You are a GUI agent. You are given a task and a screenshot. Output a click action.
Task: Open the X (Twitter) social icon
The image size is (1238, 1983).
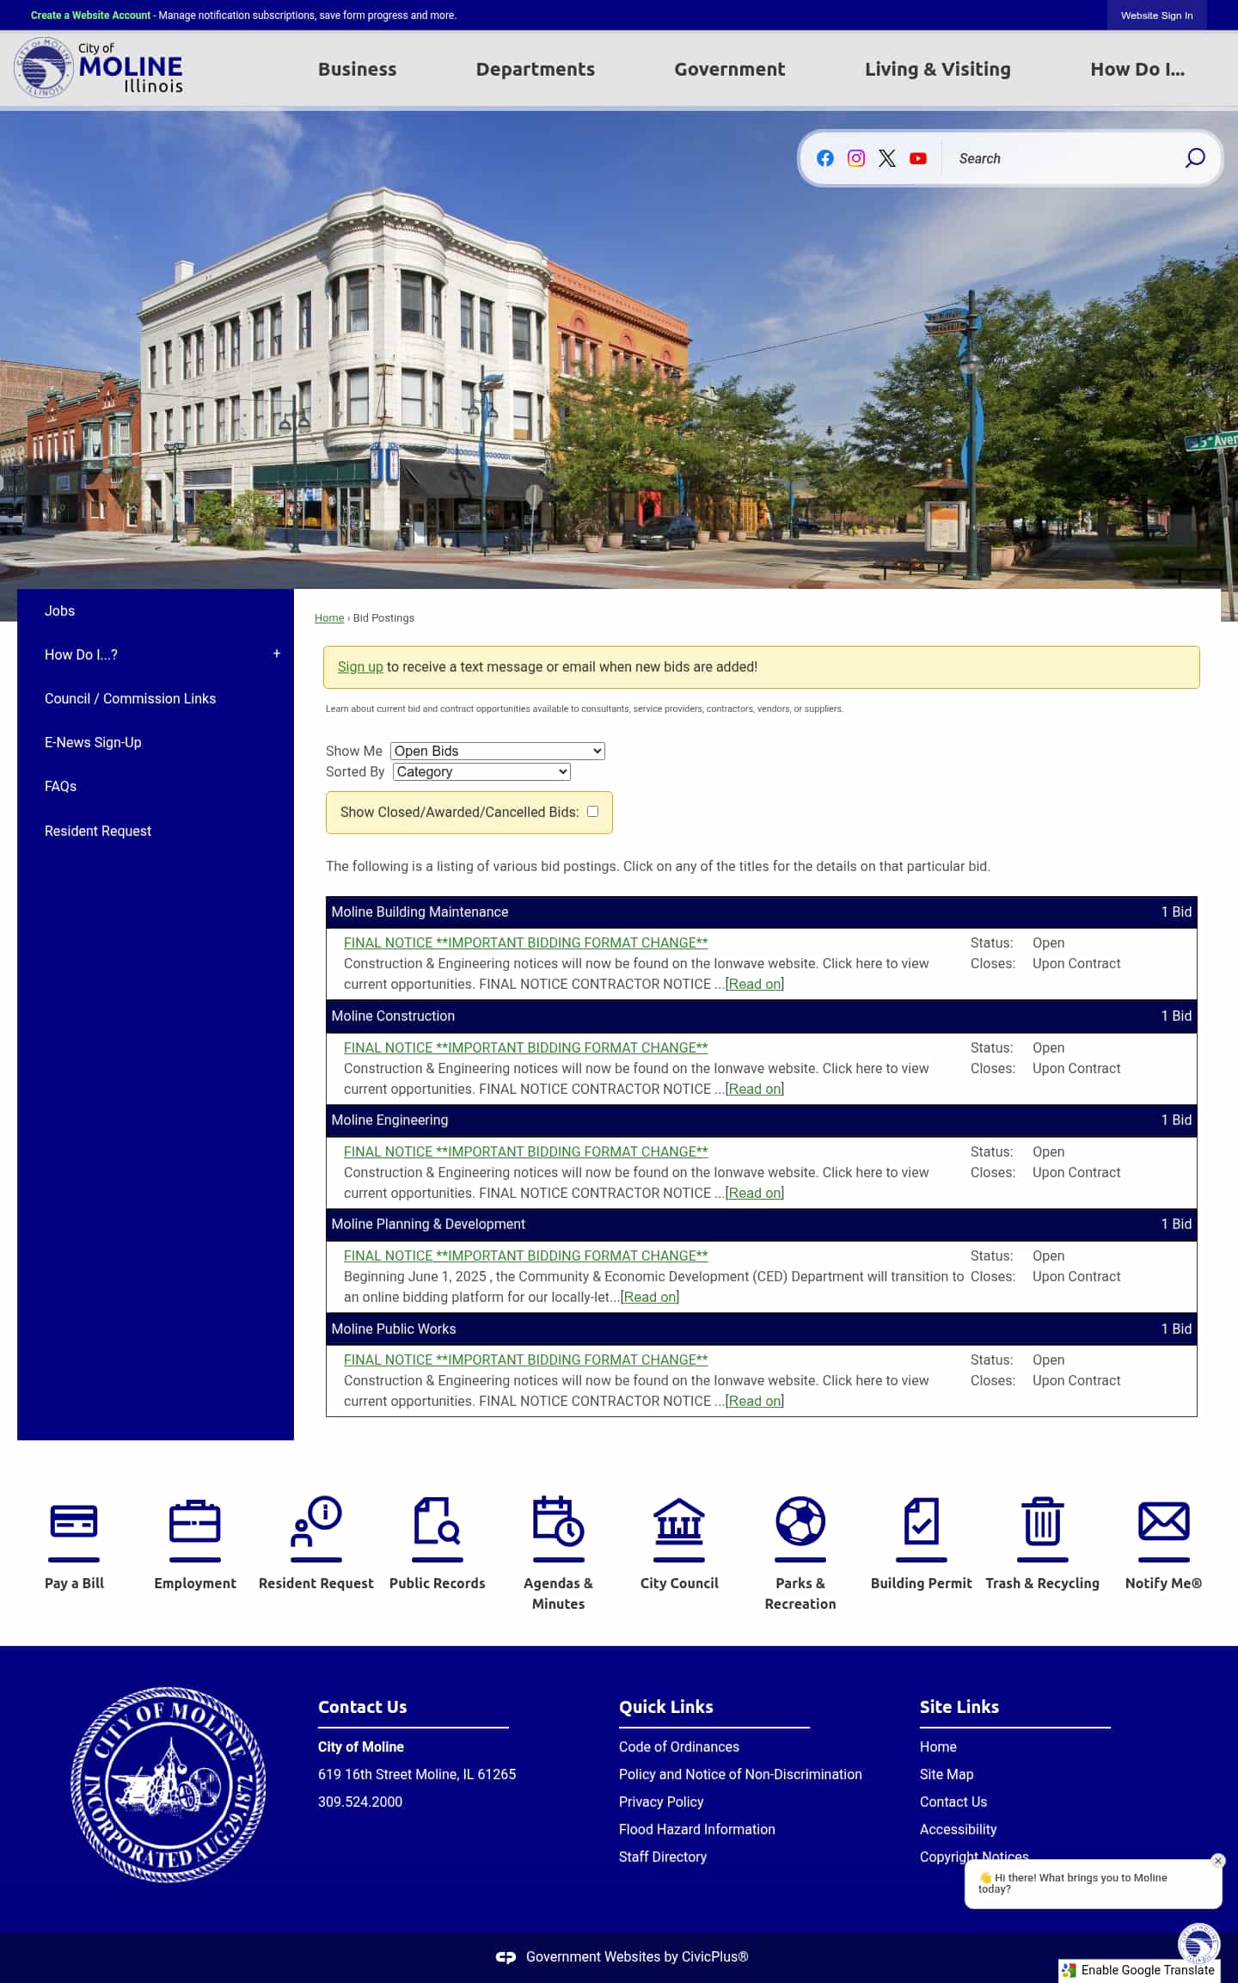(x=886, y=158)
